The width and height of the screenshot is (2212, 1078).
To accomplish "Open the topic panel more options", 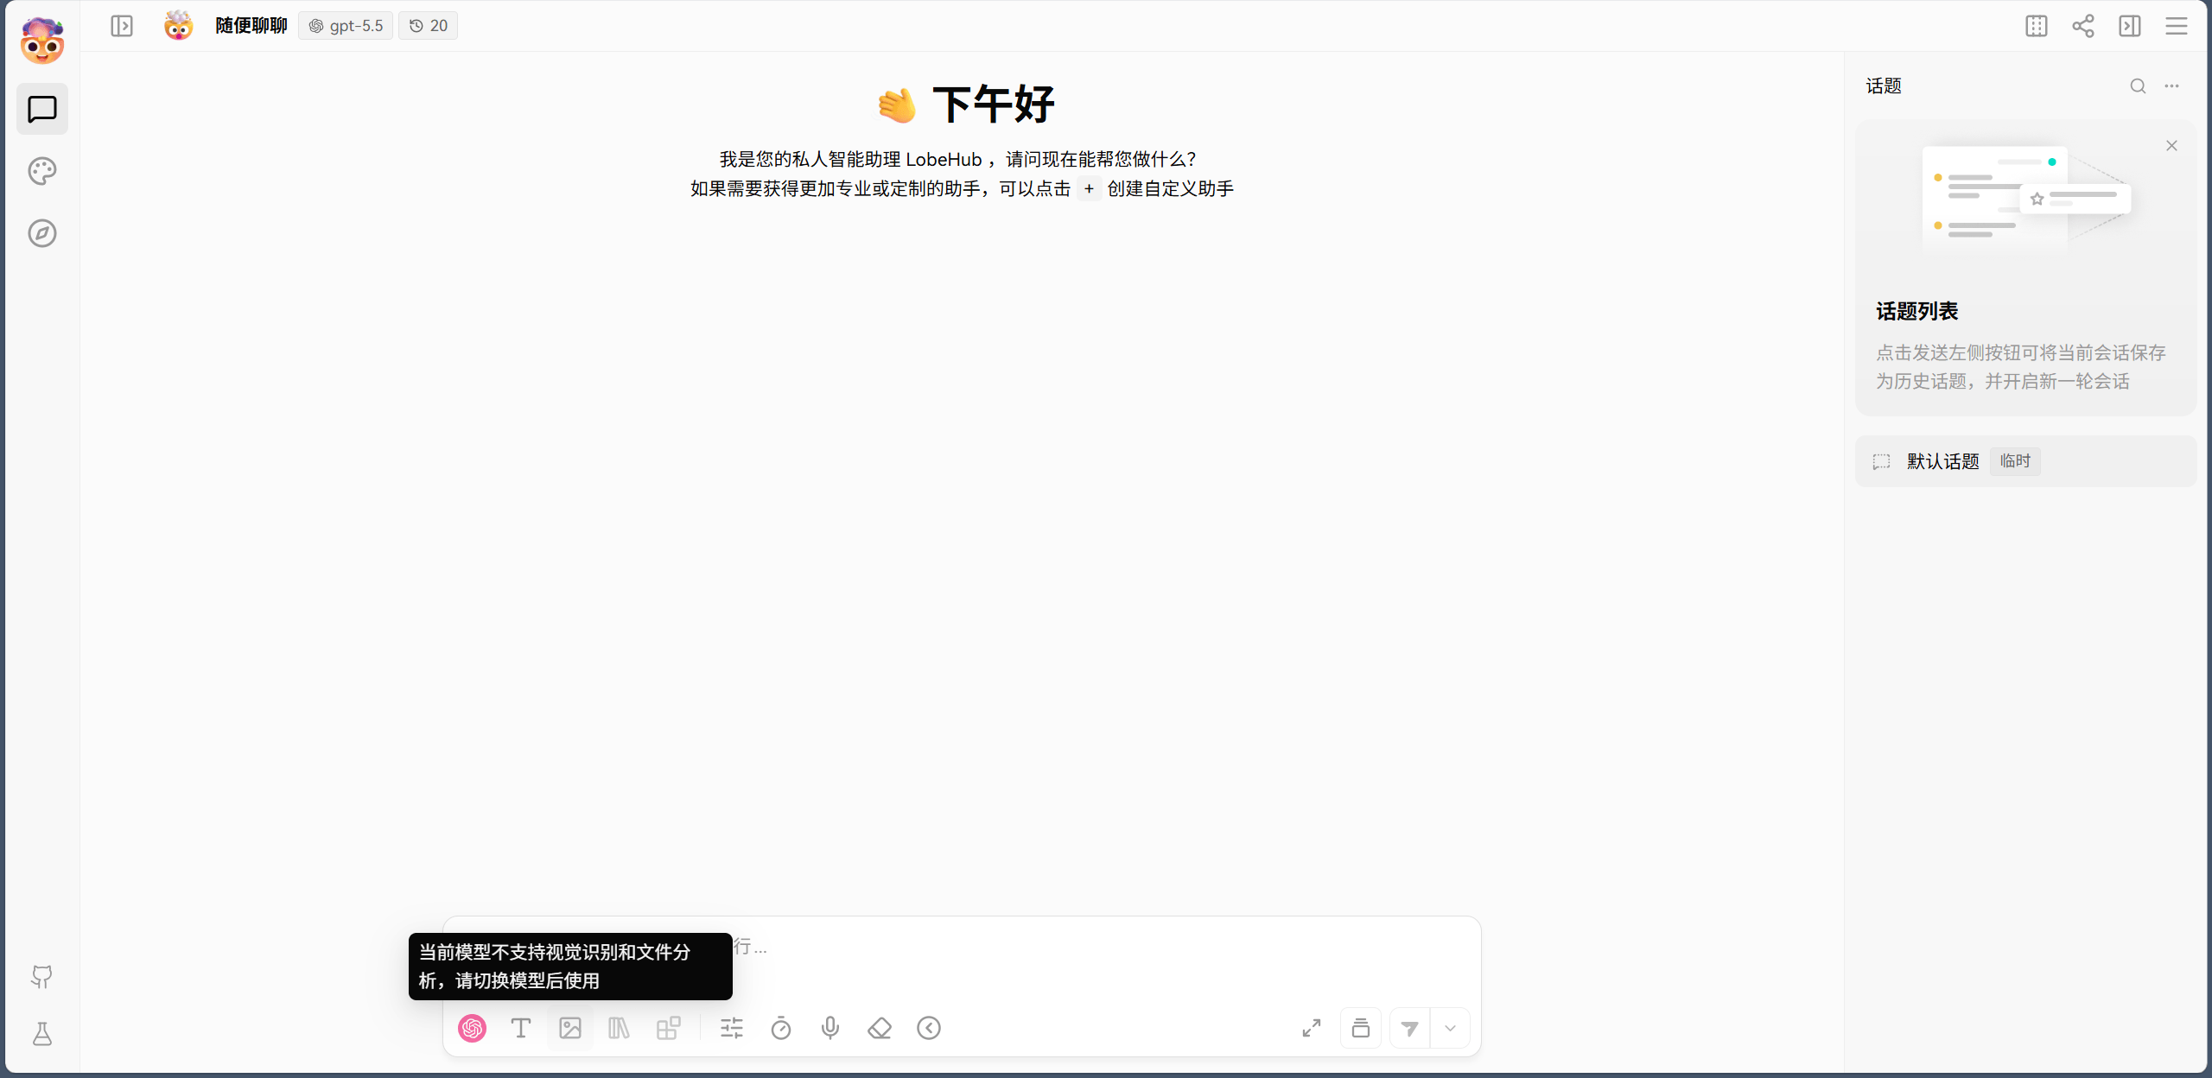I will (x=2171, y=86).
